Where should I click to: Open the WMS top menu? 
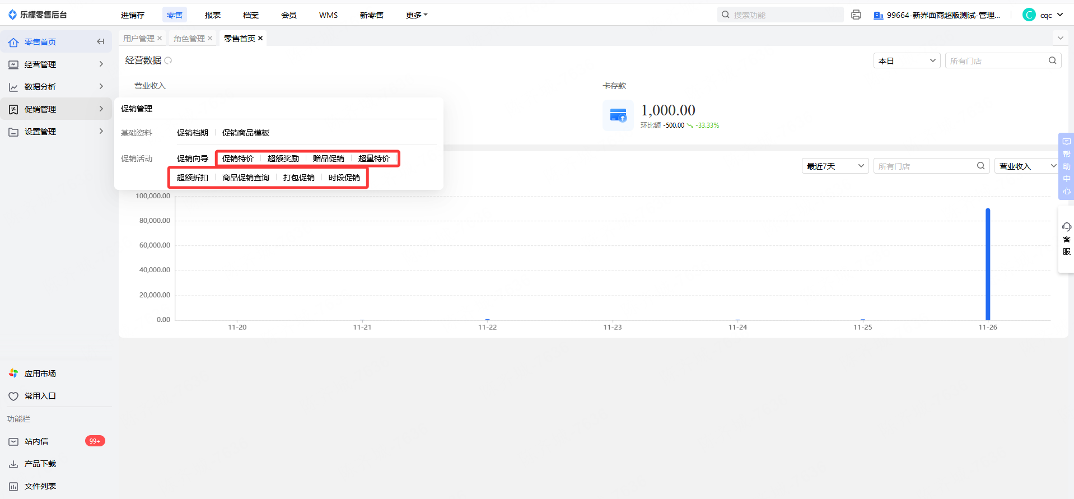point(329,15)
